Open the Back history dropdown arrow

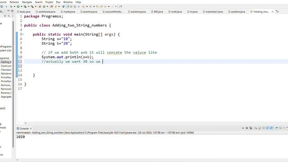[109, 7]
